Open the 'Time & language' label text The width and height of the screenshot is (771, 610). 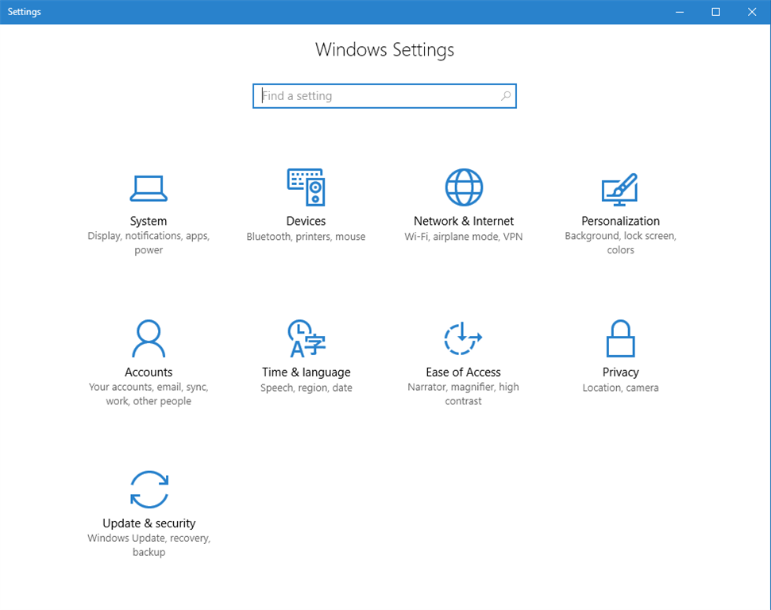[306, 373]
